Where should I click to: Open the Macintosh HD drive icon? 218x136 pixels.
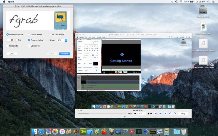pos(203,10)
